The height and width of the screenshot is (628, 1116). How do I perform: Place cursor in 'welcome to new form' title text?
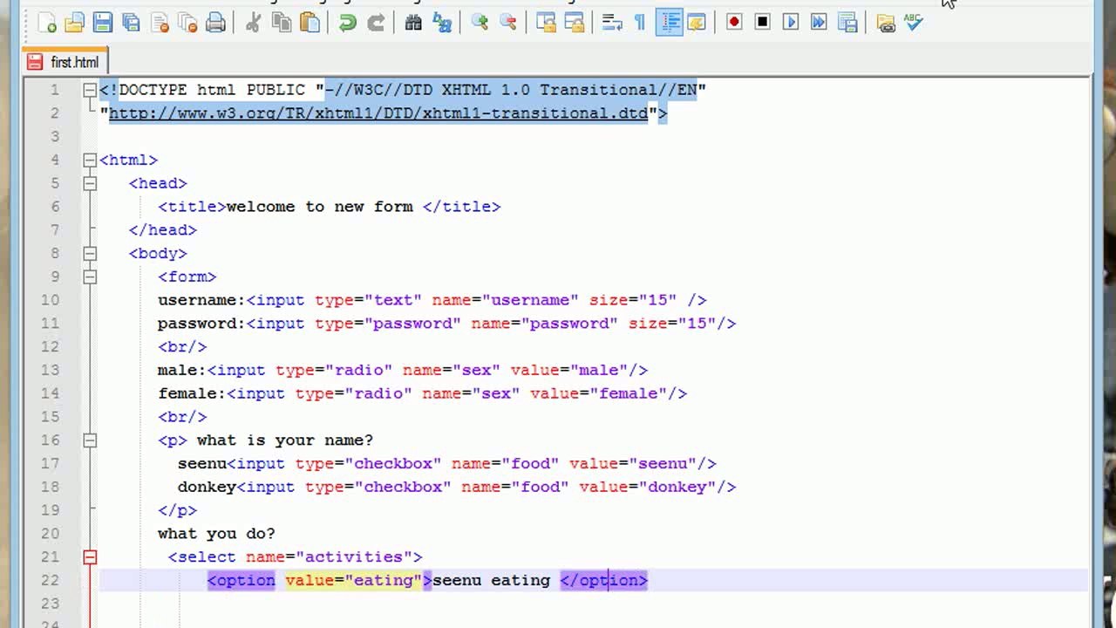[319, 207]
